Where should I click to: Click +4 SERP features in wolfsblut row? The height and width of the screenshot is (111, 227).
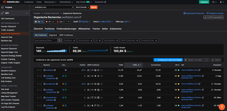tap(101, 70)
